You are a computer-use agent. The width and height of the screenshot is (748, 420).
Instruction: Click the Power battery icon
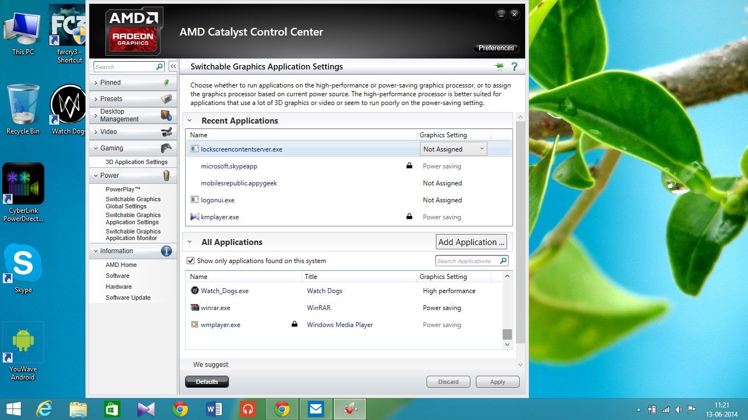[166, 176]
